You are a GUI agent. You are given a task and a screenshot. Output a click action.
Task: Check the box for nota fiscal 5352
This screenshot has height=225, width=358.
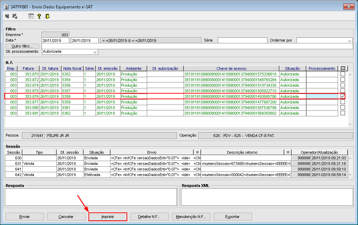[343, 74]
